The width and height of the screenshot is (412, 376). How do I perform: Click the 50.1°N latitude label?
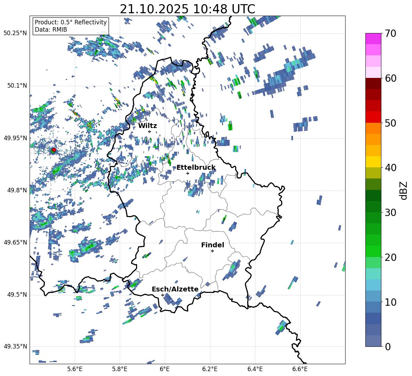[17, 86]
